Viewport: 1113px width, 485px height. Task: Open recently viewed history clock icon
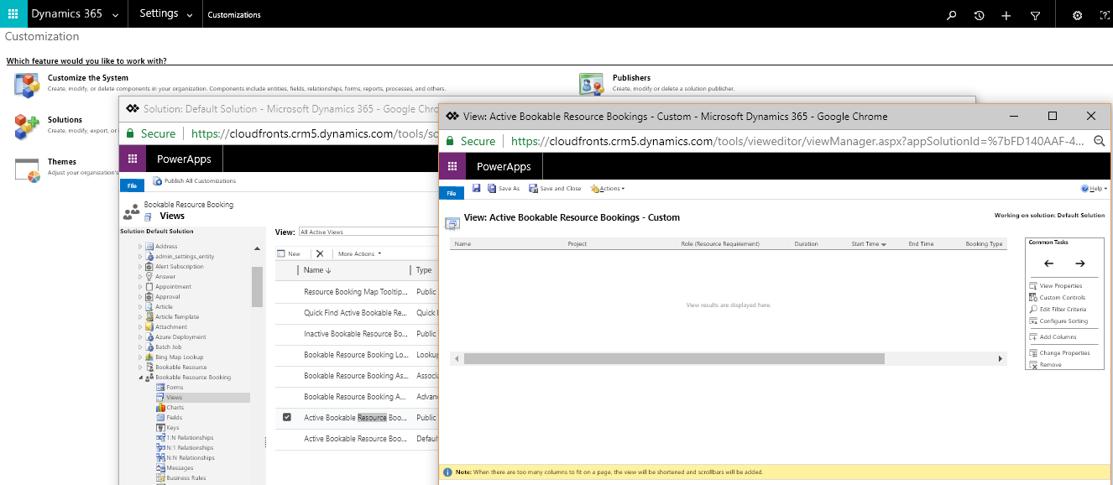coord(979,15)
